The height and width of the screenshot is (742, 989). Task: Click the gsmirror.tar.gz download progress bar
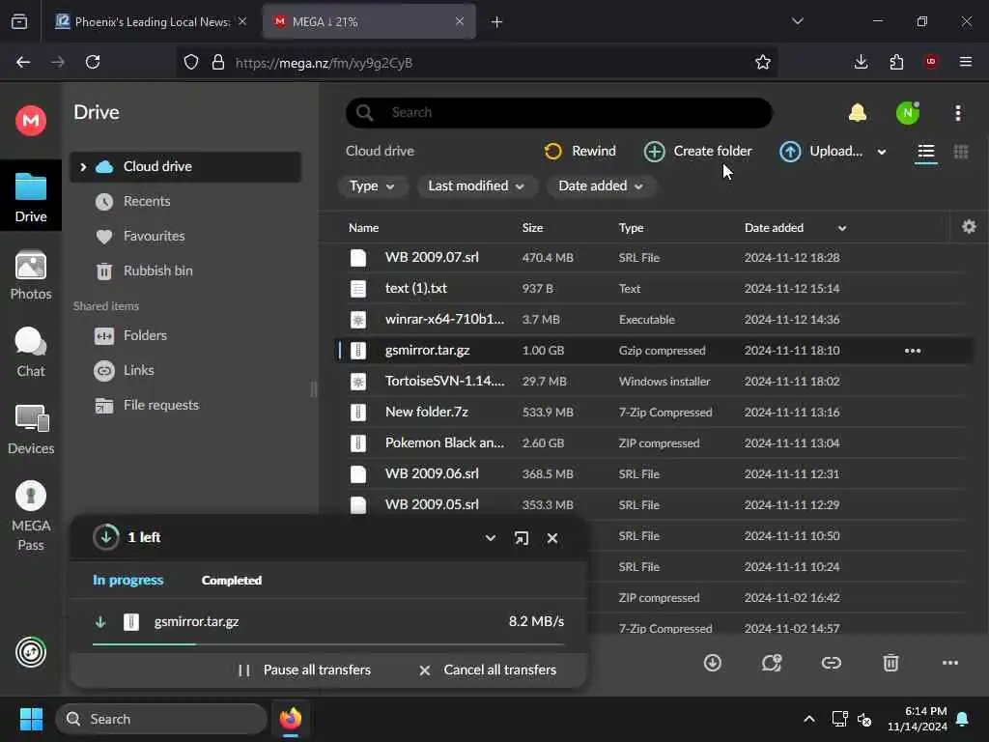[328, 644]
